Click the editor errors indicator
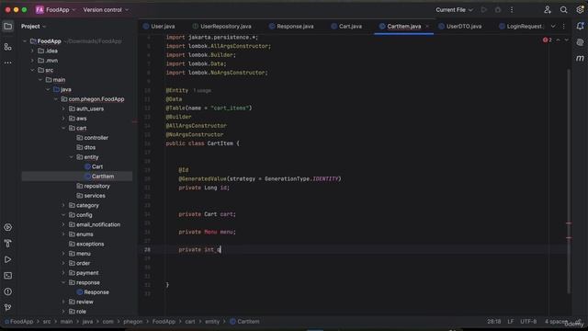Viewport: 588px width, 331px height. coord(548,40)
